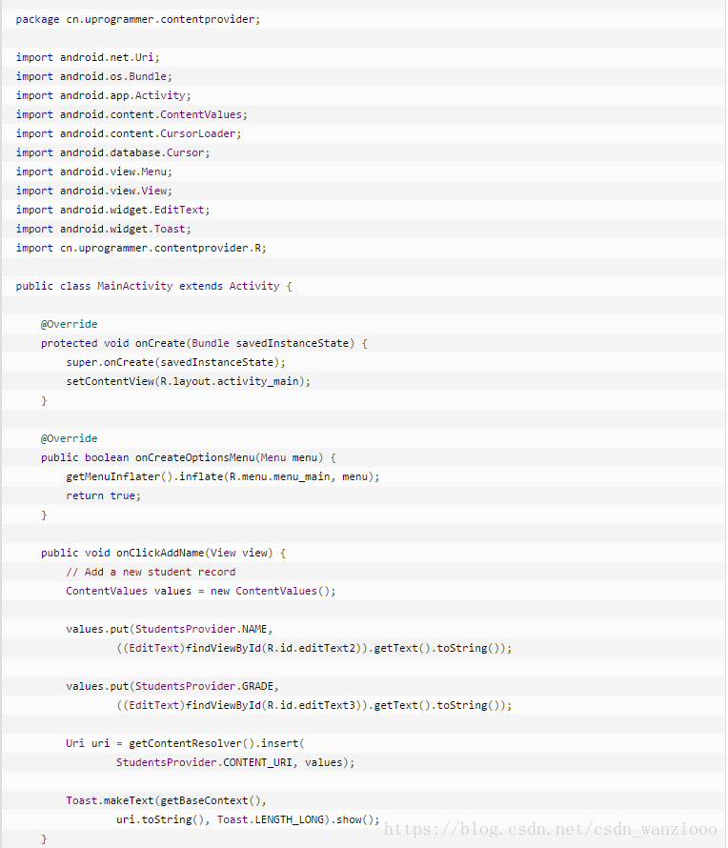This screenshot has width=728, height=848.
Task: Click import android.content.ContentValues line
Action: pos(131,114)
